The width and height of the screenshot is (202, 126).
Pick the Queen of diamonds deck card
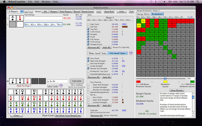pos(22,110)
